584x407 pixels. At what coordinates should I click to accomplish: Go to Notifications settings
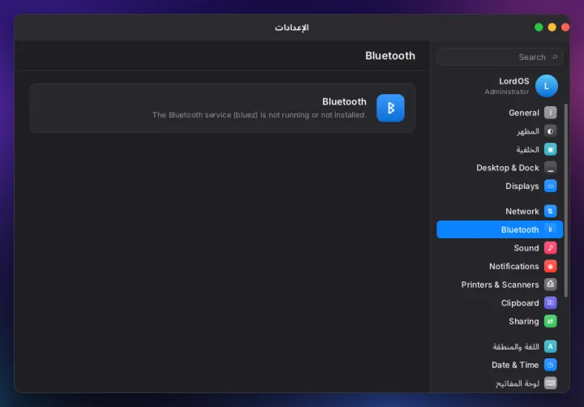point(500,266)
